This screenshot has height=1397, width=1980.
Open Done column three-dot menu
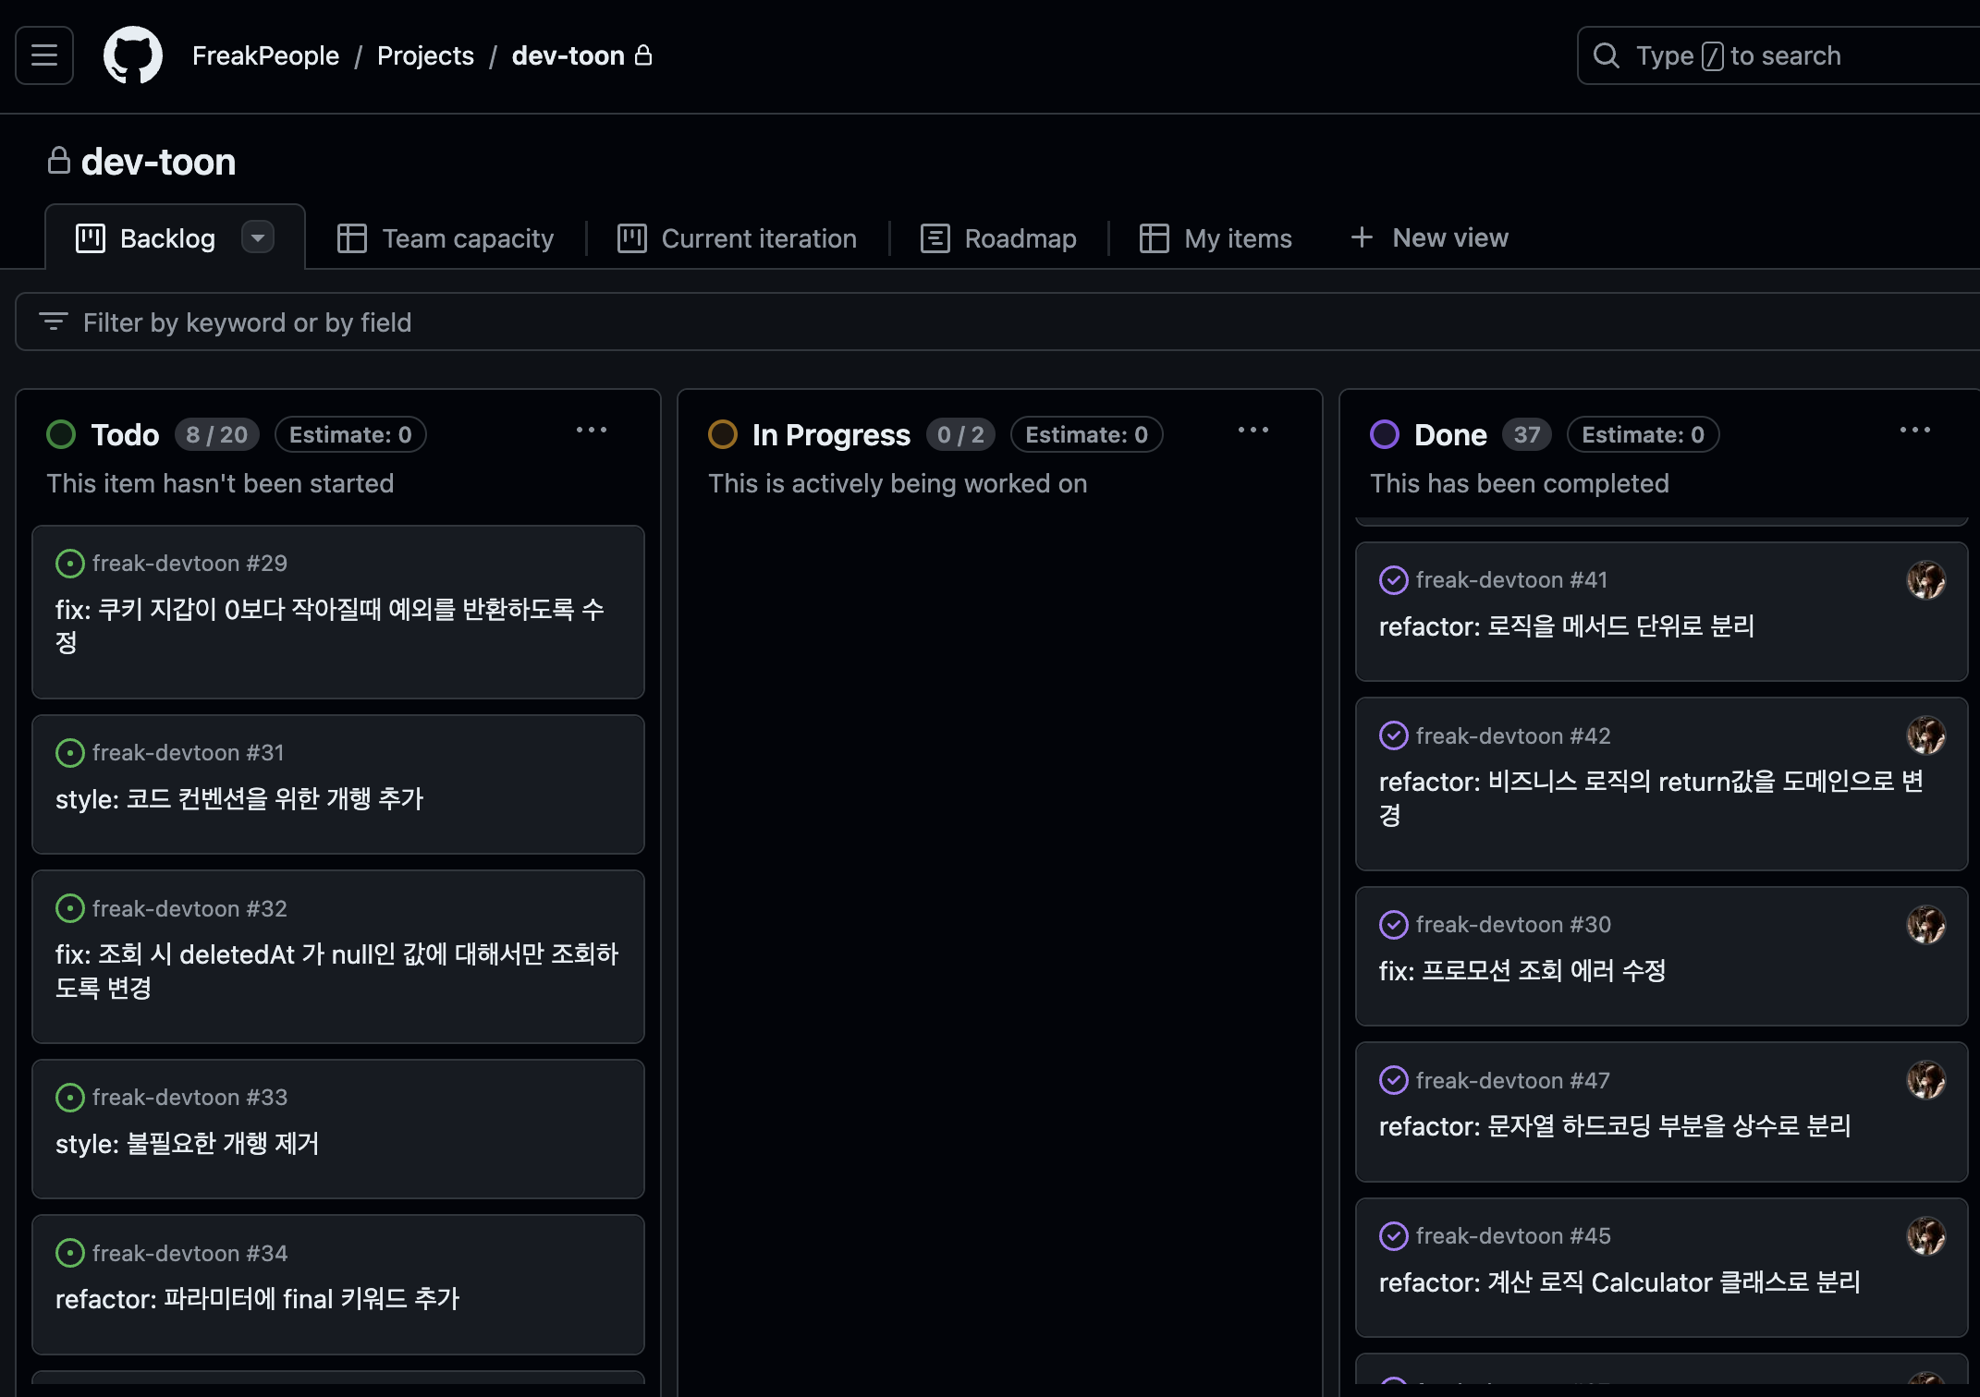(1915, 431)
